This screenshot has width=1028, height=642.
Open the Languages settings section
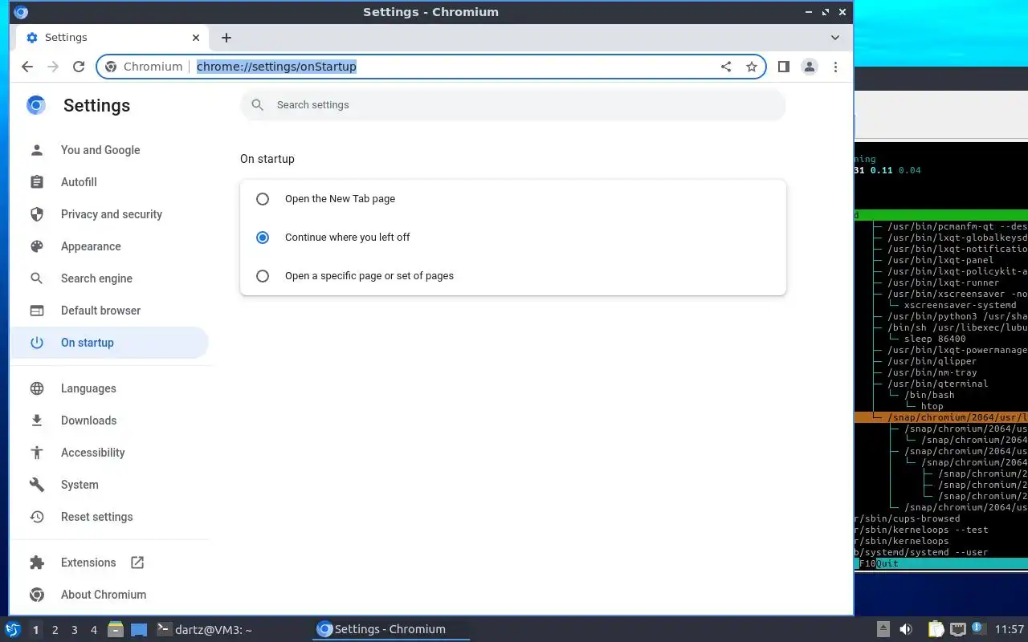[109, 388]
